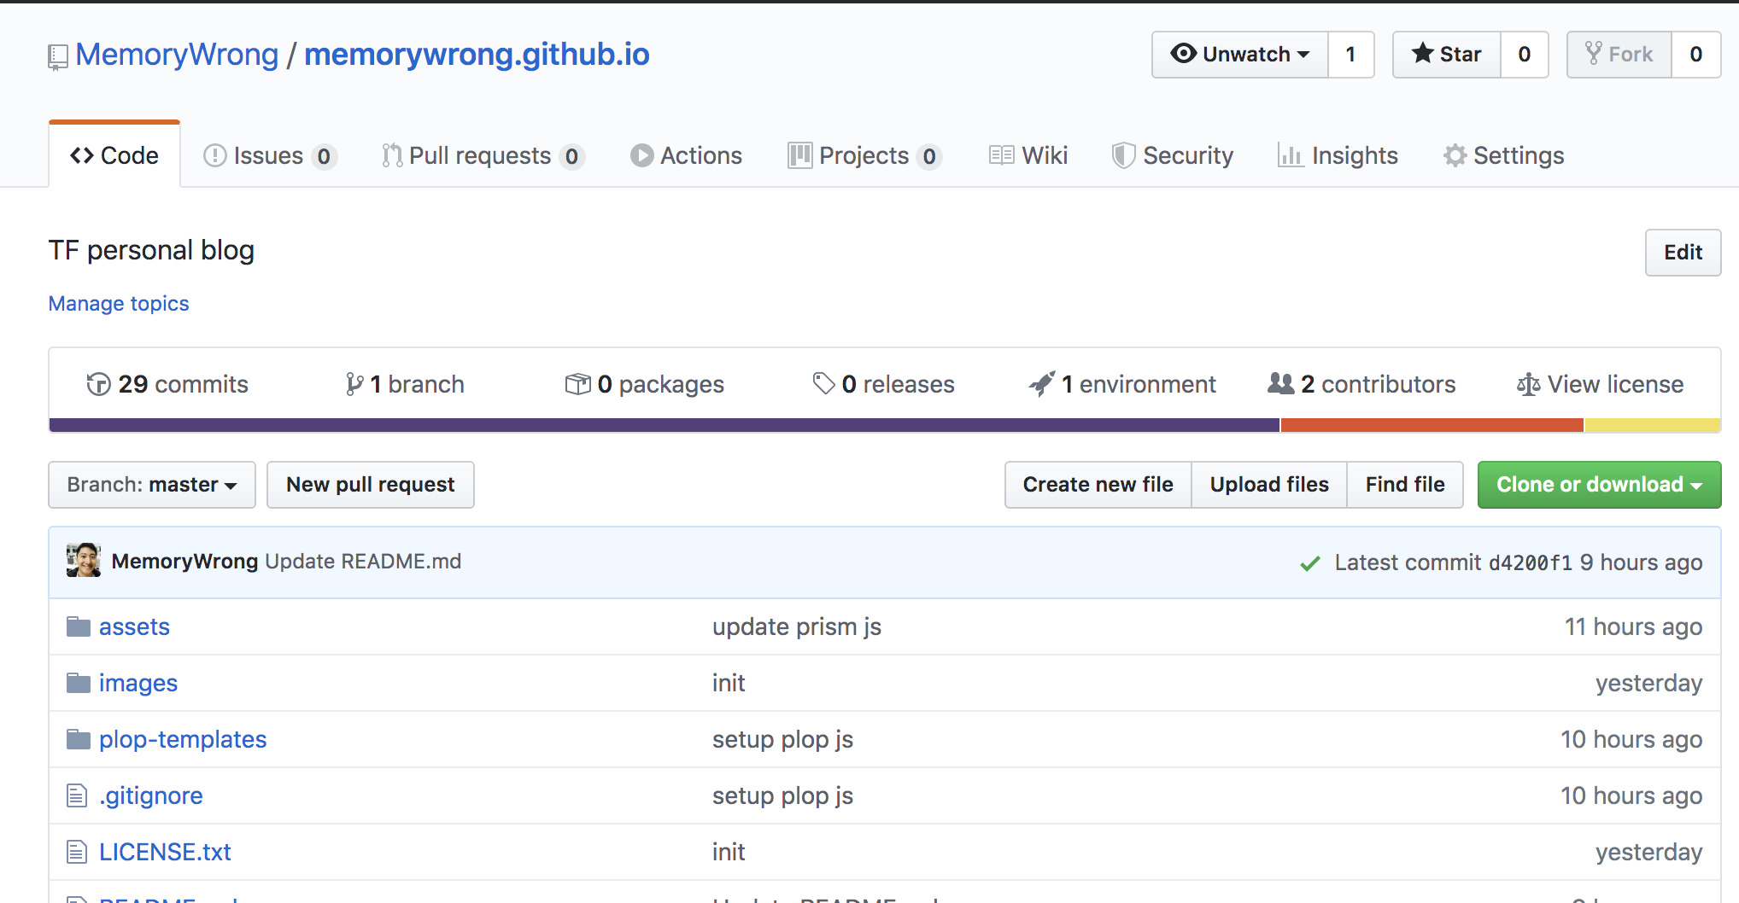Viewport: 1739px width, 903px height.
Task: Open the watchers count 1
Action: click(1351, 55)
